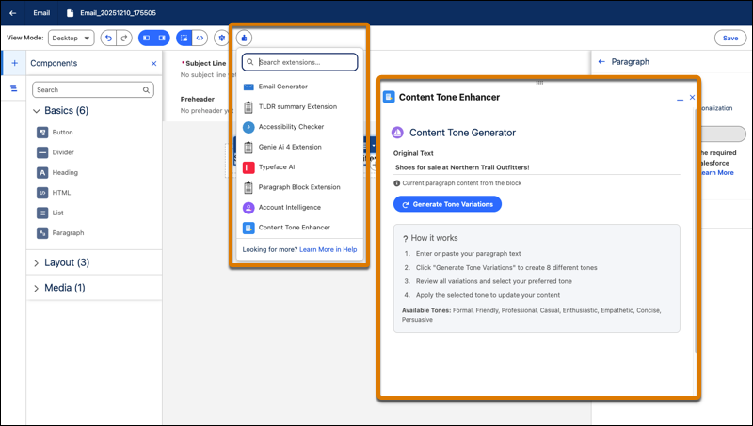Click Generate Tone Variations button

pyautogui.click(x=448, y=204)
